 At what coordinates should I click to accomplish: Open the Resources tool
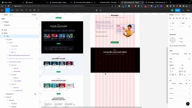(x=30, y=10)
